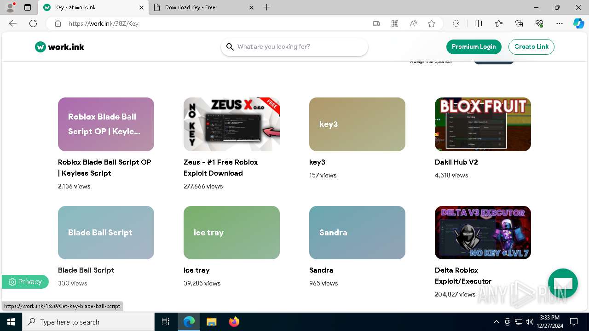The image size is (589, 331).
Task: Click the work.ink logo
Action: (60, 47)
